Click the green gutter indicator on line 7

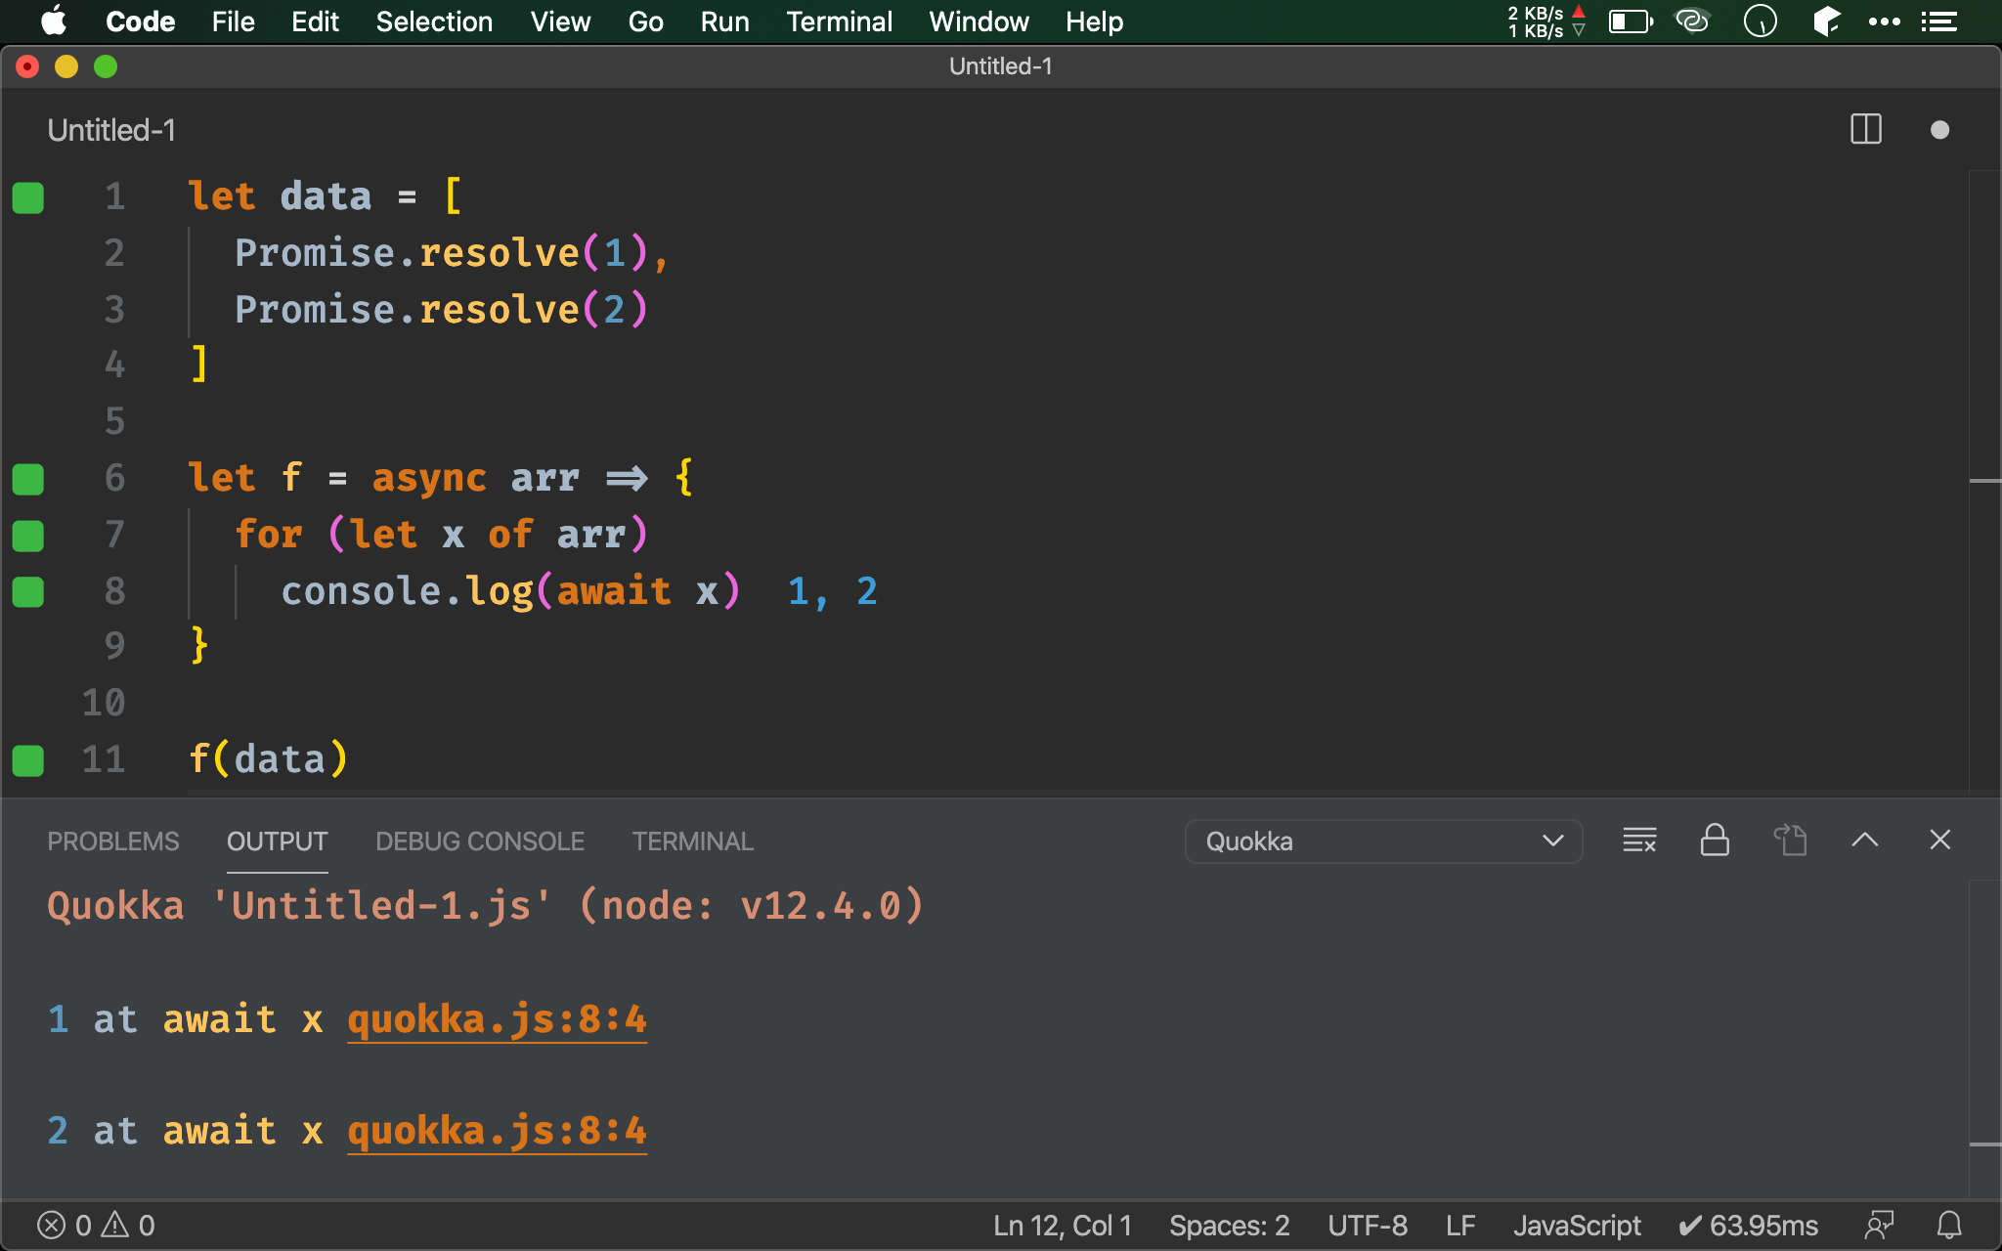28,536
